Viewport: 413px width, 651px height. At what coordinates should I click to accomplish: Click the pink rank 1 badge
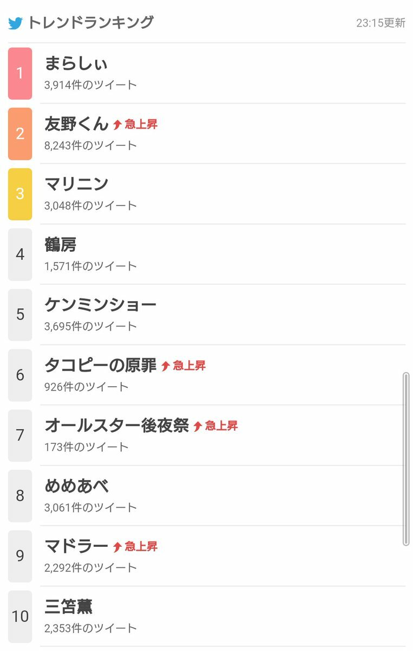pyautogui.click(x=20, y=73)
